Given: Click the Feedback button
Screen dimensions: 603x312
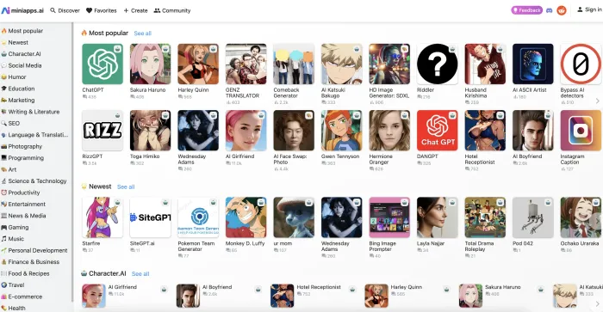Looking at the screenshot, I should pyautogui.click(x=526, y=10).
